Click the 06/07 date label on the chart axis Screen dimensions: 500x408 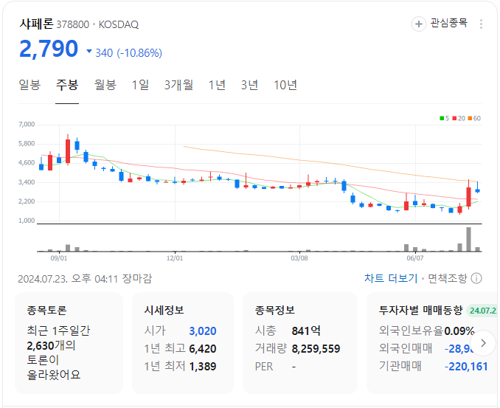point(415,257)
